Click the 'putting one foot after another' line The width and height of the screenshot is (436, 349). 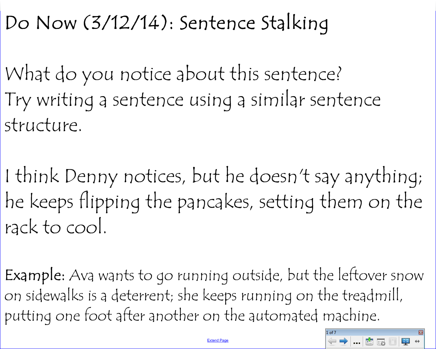[x=191, y=316]
